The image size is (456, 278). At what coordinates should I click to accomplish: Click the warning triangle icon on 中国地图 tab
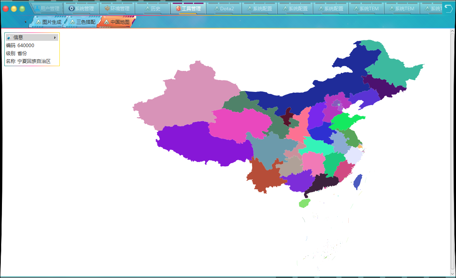106,23
